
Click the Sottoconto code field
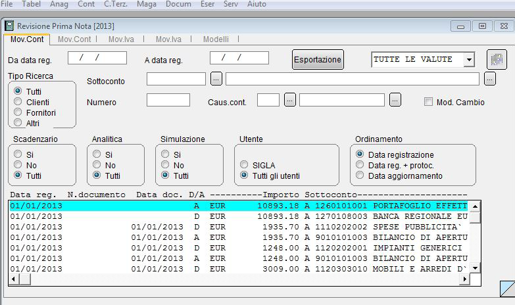click(176, 79)
